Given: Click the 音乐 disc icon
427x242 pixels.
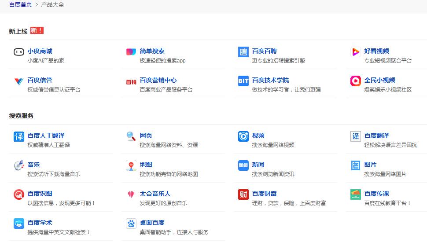Looking at the screenshot, I should tap(19, 165).
